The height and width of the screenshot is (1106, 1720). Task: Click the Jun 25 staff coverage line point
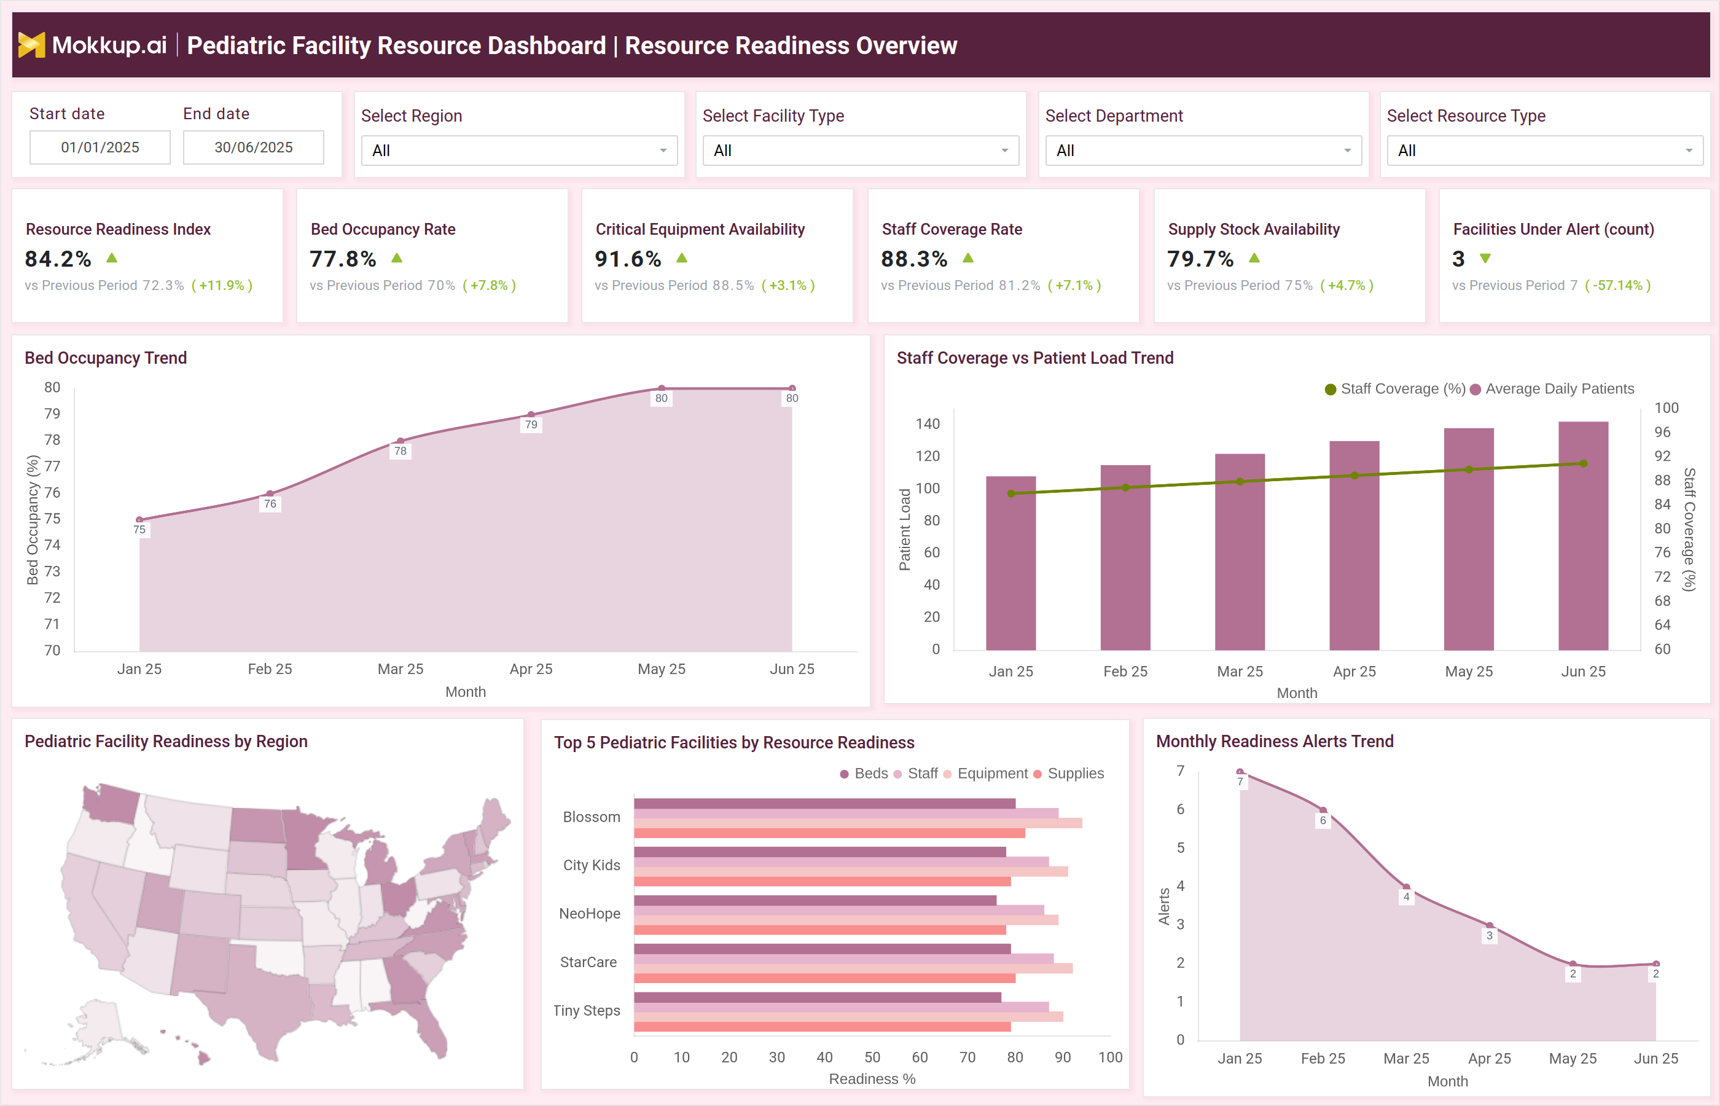(1584, 463)
